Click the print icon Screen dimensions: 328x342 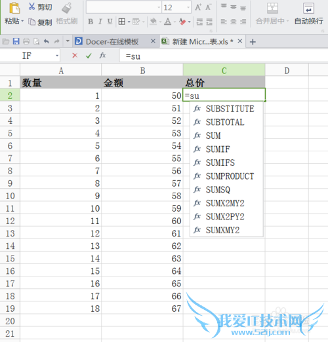[26, 41]
